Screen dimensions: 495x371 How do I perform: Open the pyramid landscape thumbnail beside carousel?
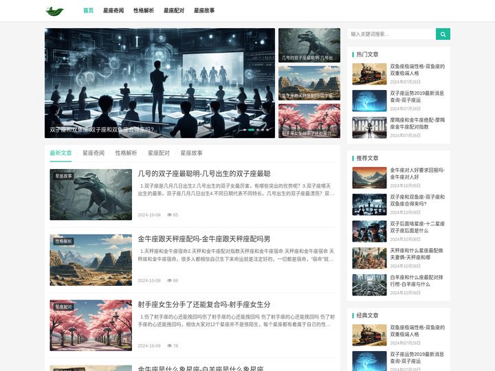pyautogui.click(x=309, y=83)
